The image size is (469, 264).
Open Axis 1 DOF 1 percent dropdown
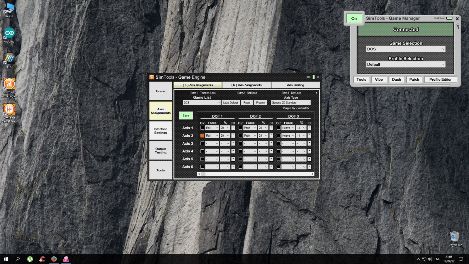pyautogui.click(x=225, y=128)
